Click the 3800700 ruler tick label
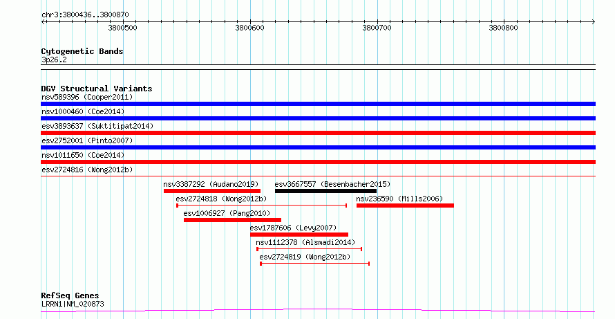Screen dimensions: 615x319 pyautogui.click(x=377, y=28)
